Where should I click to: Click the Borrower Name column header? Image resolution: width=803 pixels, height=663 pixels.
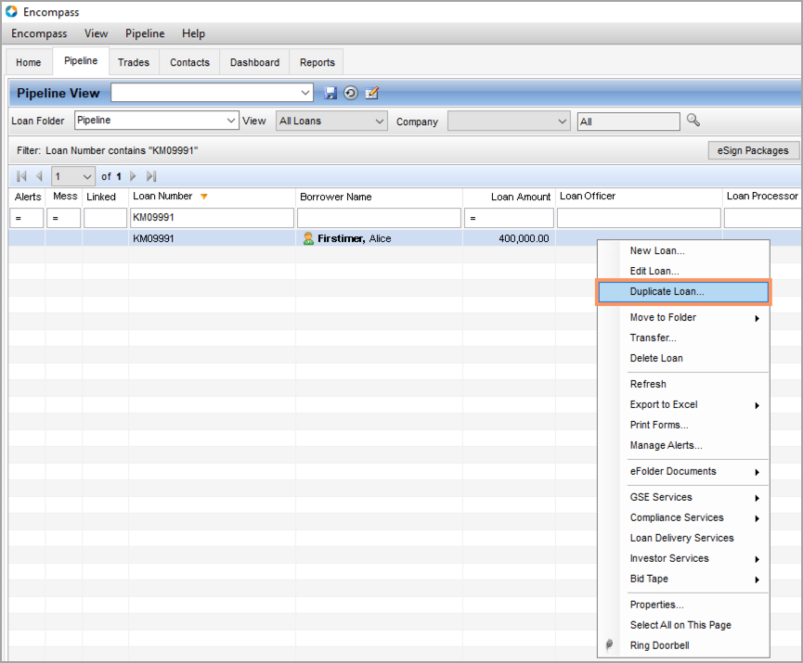pyautogui.click(x=379, y=197)
